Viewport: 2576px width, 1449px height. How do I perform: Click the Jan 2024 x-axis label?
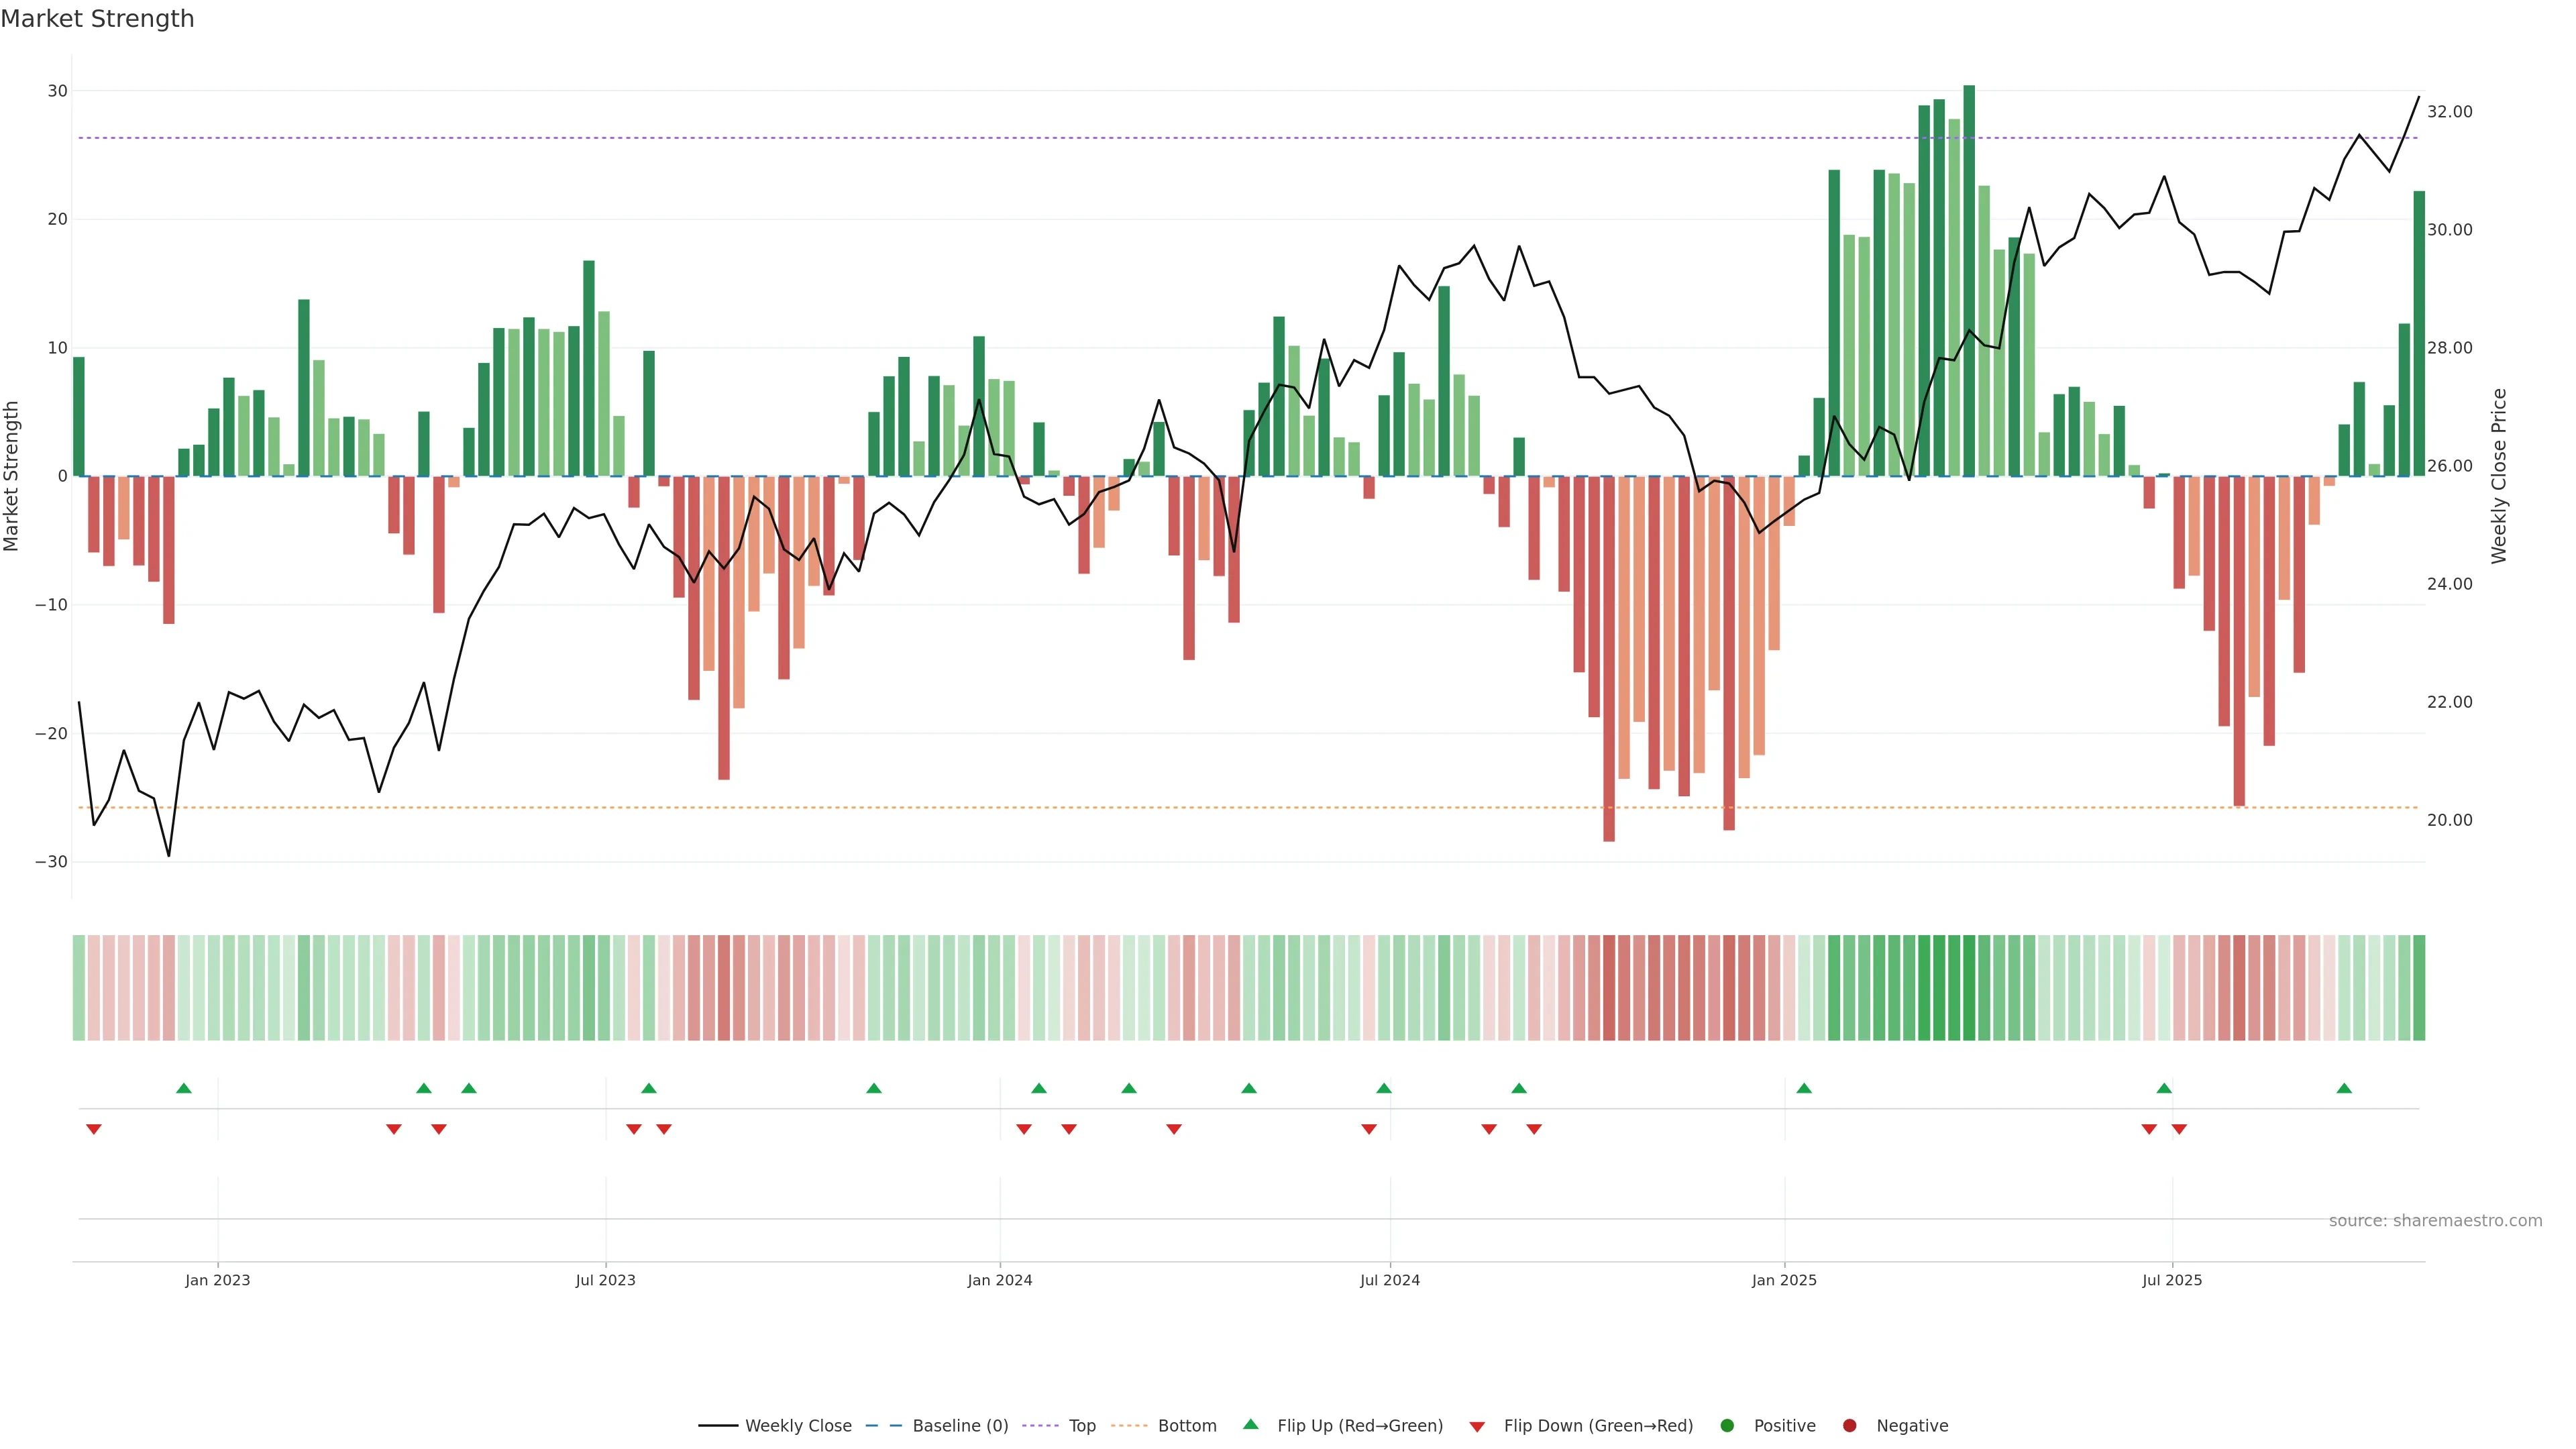pyautogui.click(x=1000, y=1280)
